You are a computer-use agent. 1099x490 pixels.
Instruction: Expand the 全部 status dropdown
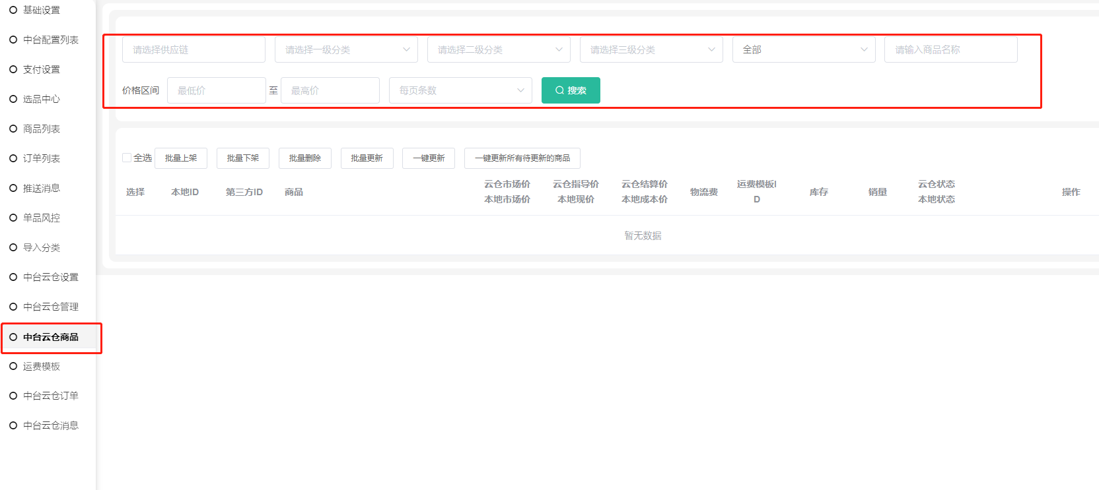click(804, 49)
